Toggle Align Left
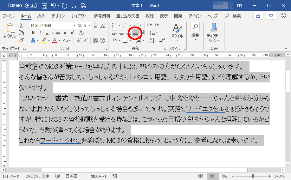This screenshot has width=291, height=180. pyautogui.click(x=114, y=33)
